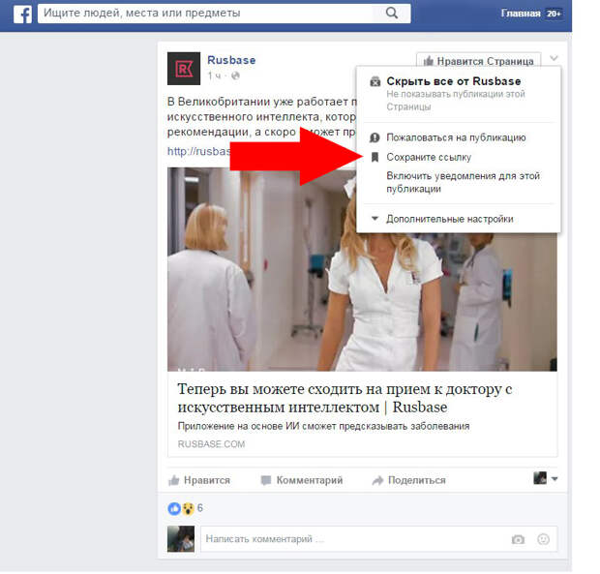Toggle the Нравится Страница page like button

click(x=478, y=61)
